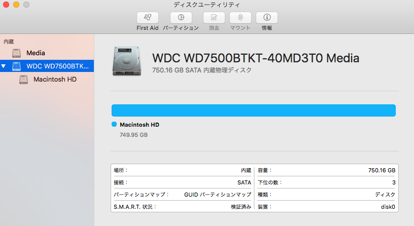Viewport: 414px width, 226px height.
Task: Open the パーティション (Partition) tool
Action: [181, 18]
